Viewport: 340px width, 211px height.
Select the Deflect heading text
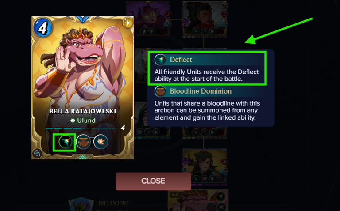(181, 60)
